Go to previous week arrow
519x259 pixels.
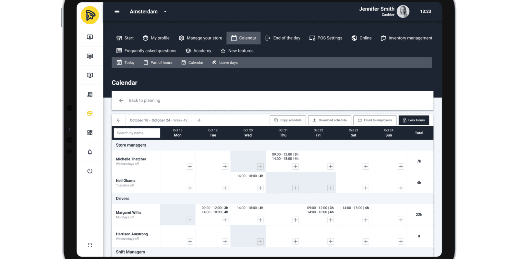[119, 120]
